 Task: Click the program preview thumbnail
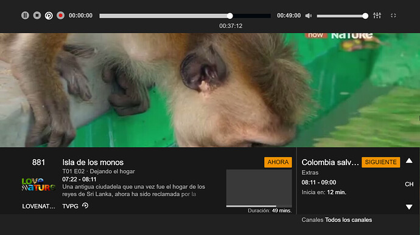[x=259, y=188]
